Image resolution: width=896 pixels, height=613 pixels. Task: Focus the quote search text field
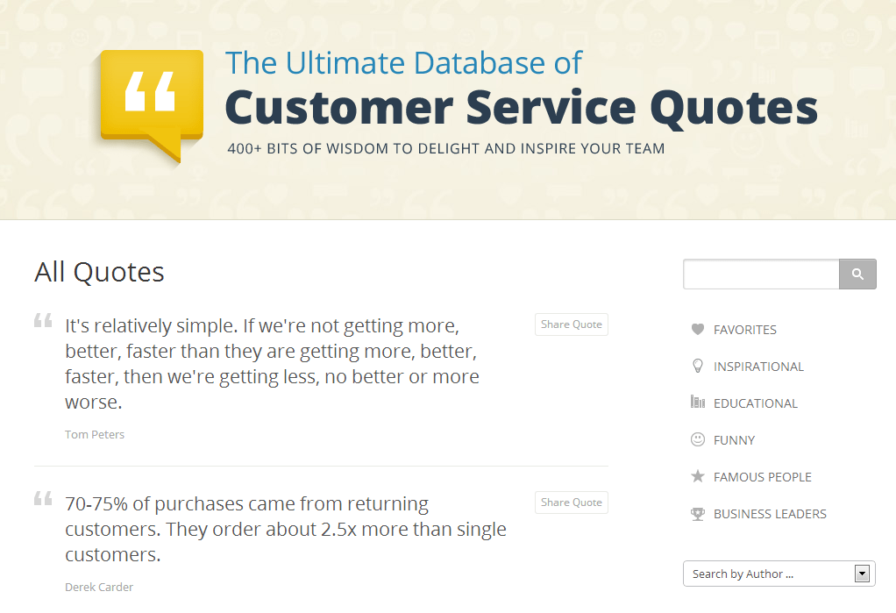pyautogui.click(x=761, y=274)
